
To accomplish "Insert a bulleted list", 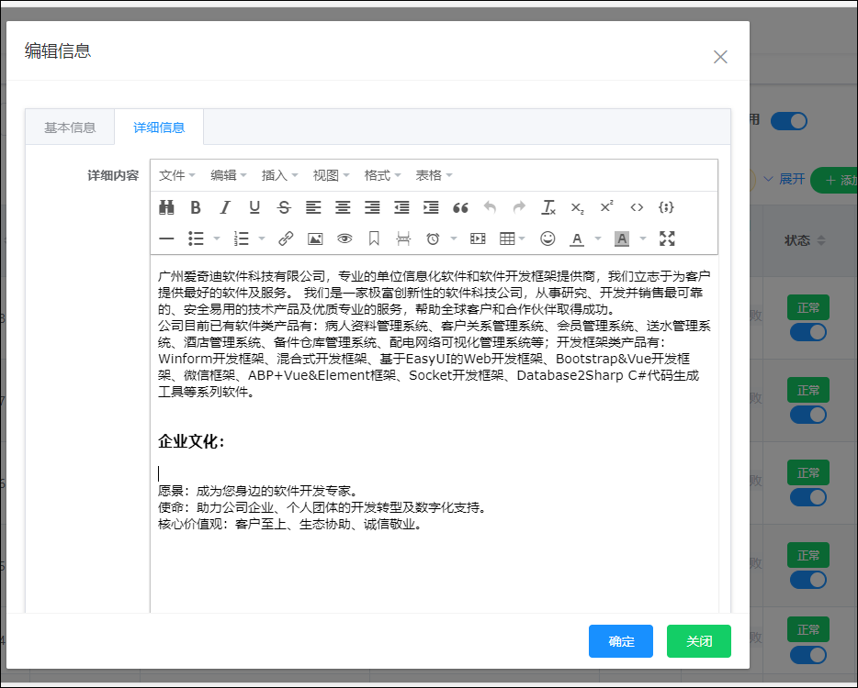I will [x=196, y=239].
